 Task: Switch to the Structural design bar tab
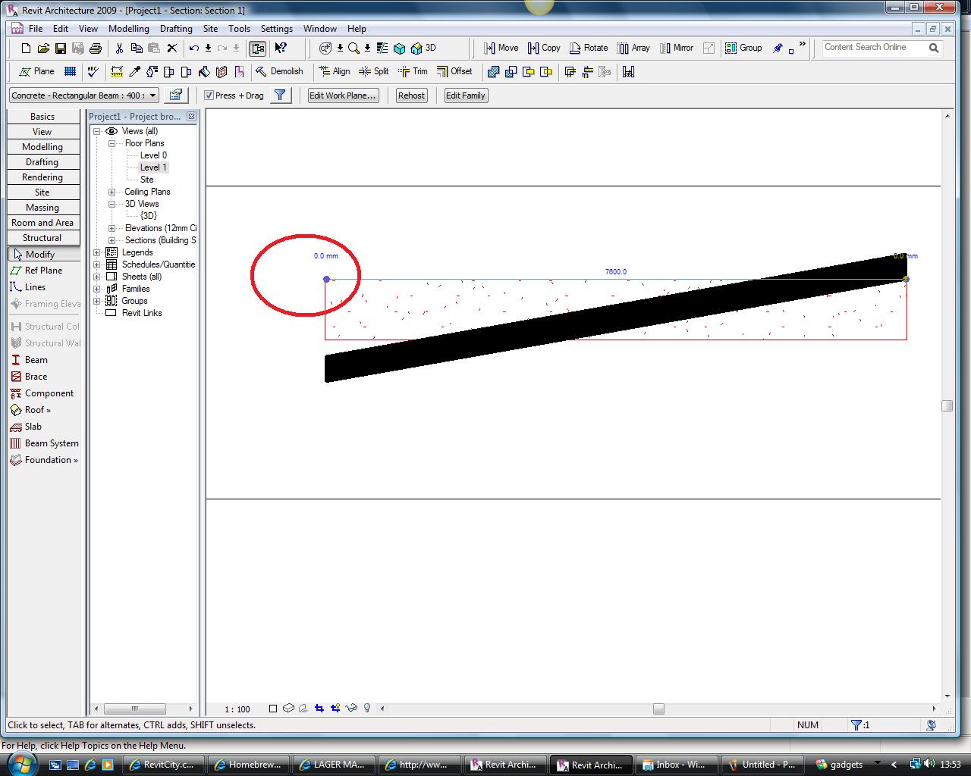42,238
